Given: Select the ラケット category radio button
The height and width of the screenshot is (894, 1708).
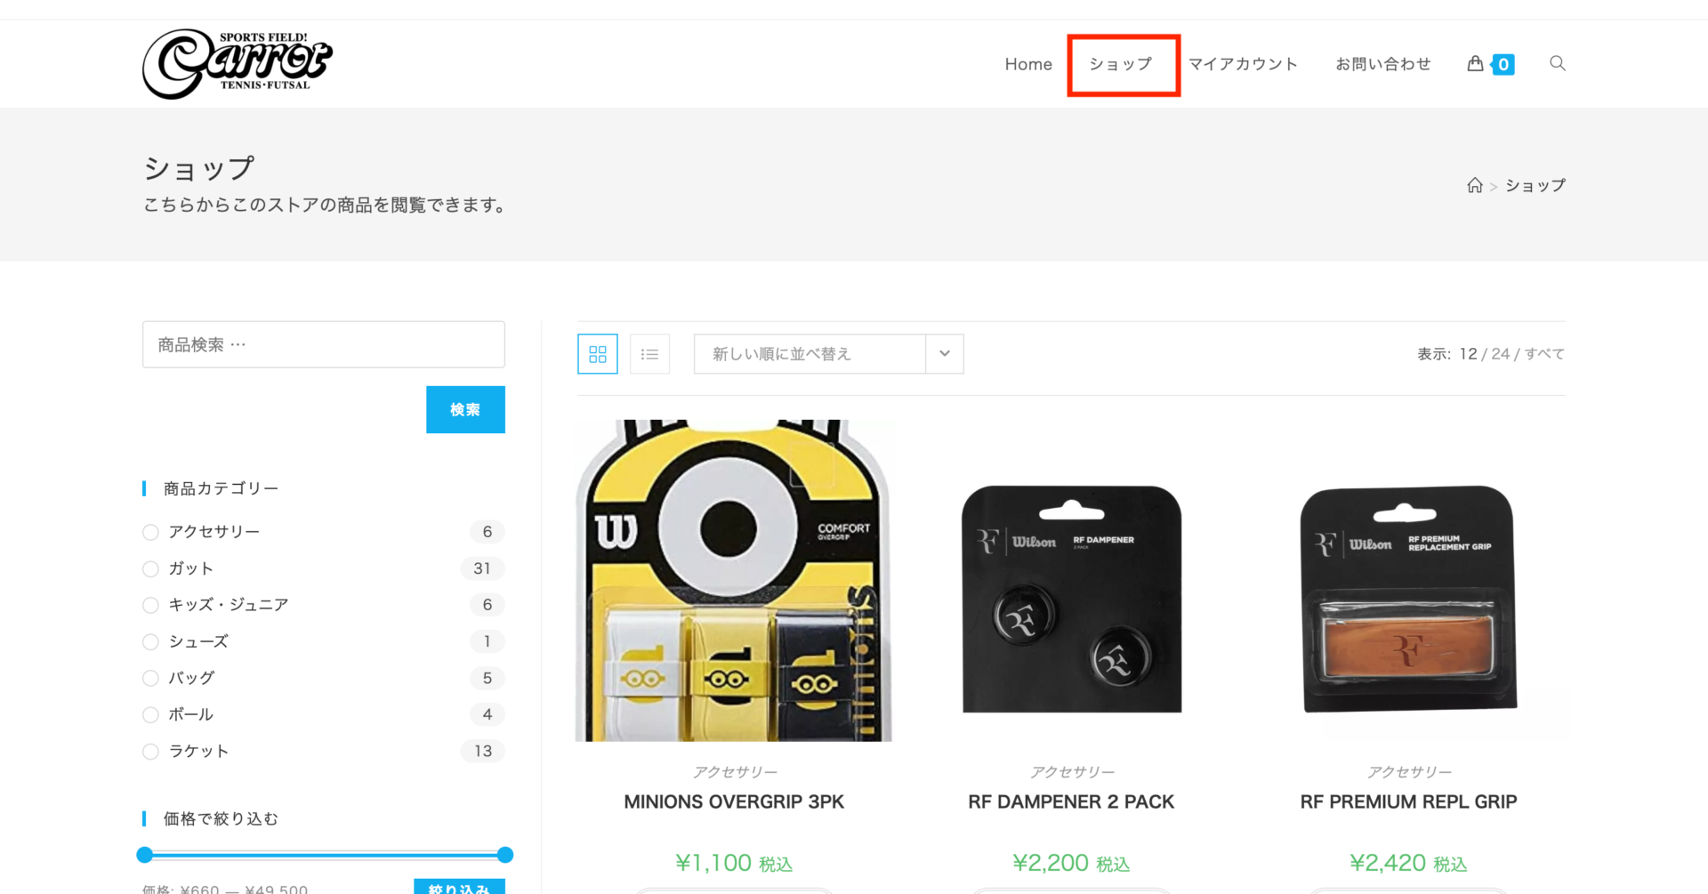Looking at the screenshot, I should [151, 752].
